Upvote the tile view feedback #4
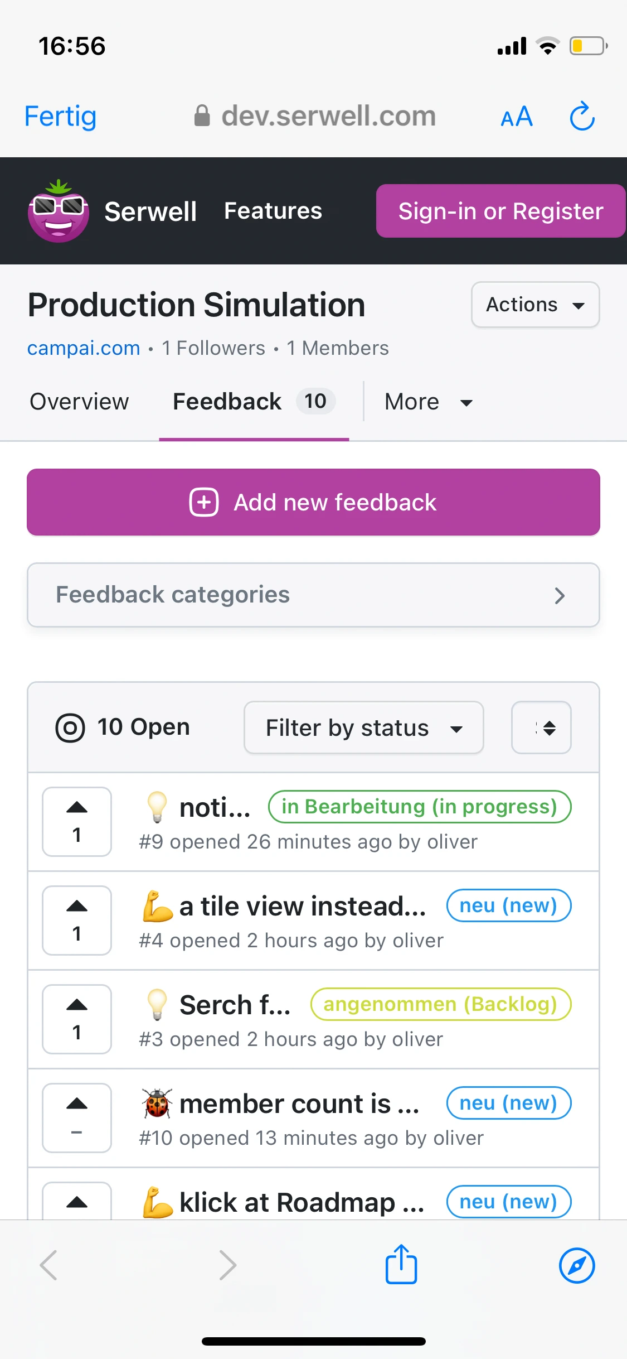 [x=77, y=920]
